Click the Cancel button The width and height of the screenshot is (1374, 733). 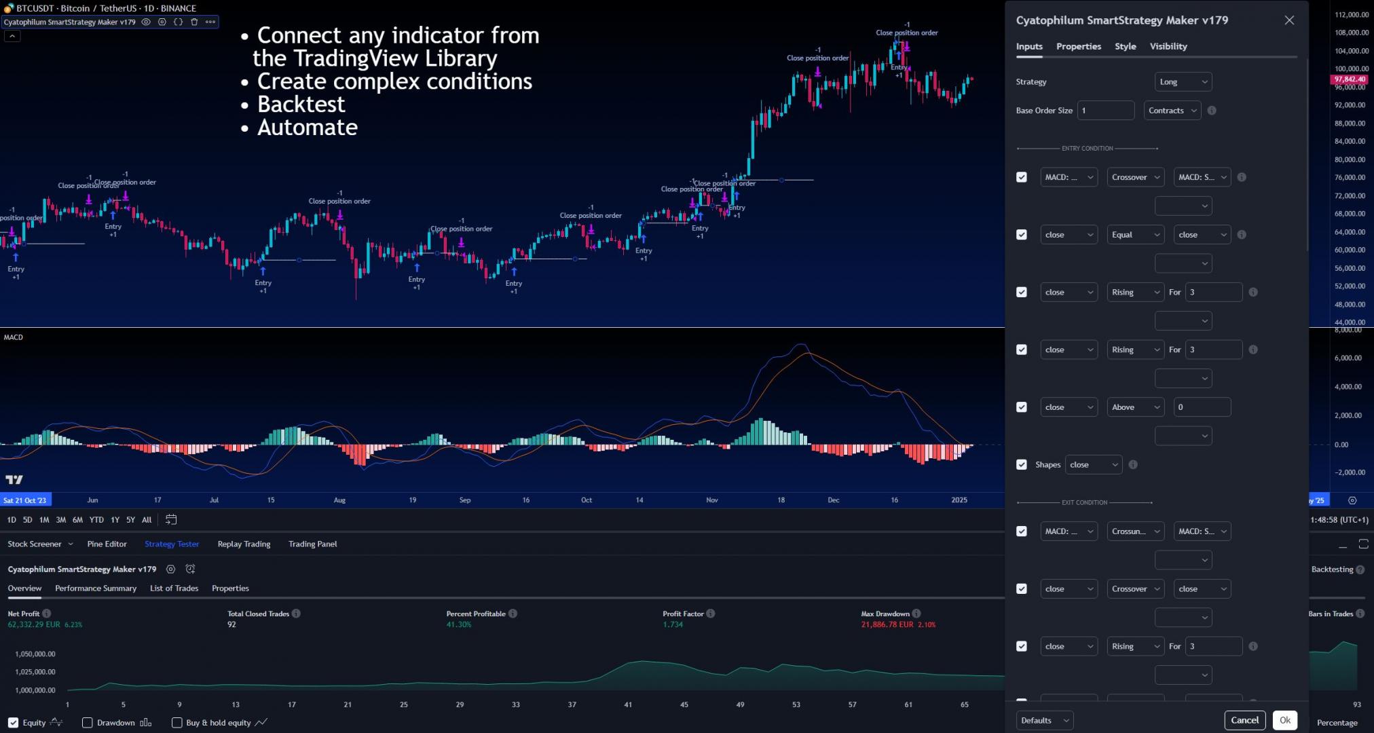1244,720
